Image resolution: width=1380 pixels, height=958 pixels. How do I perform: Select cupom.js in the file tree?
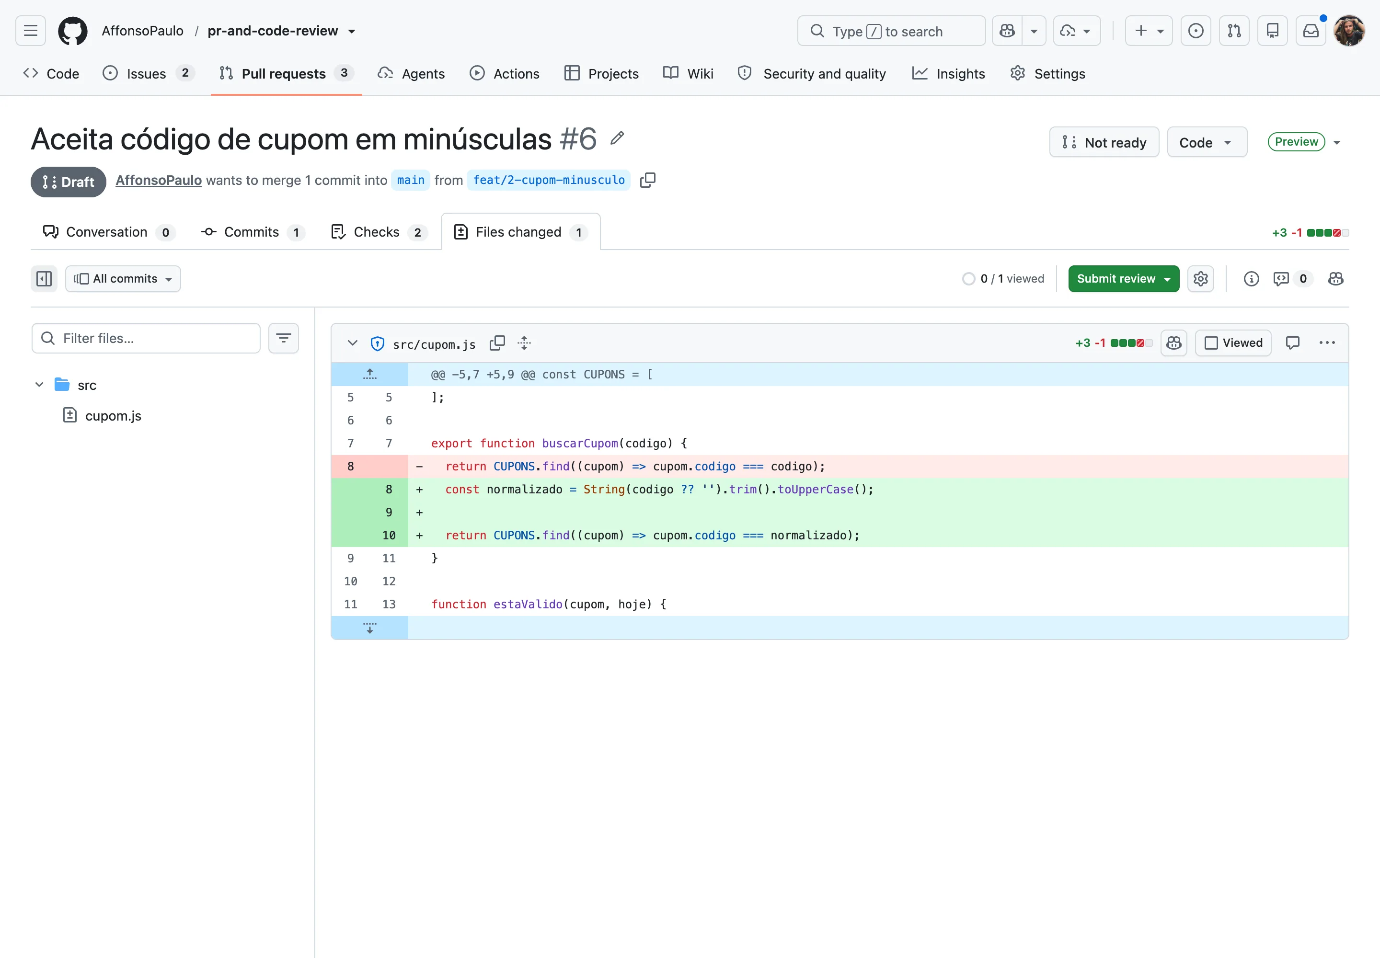pyautogui.click(x=113, y=415)
